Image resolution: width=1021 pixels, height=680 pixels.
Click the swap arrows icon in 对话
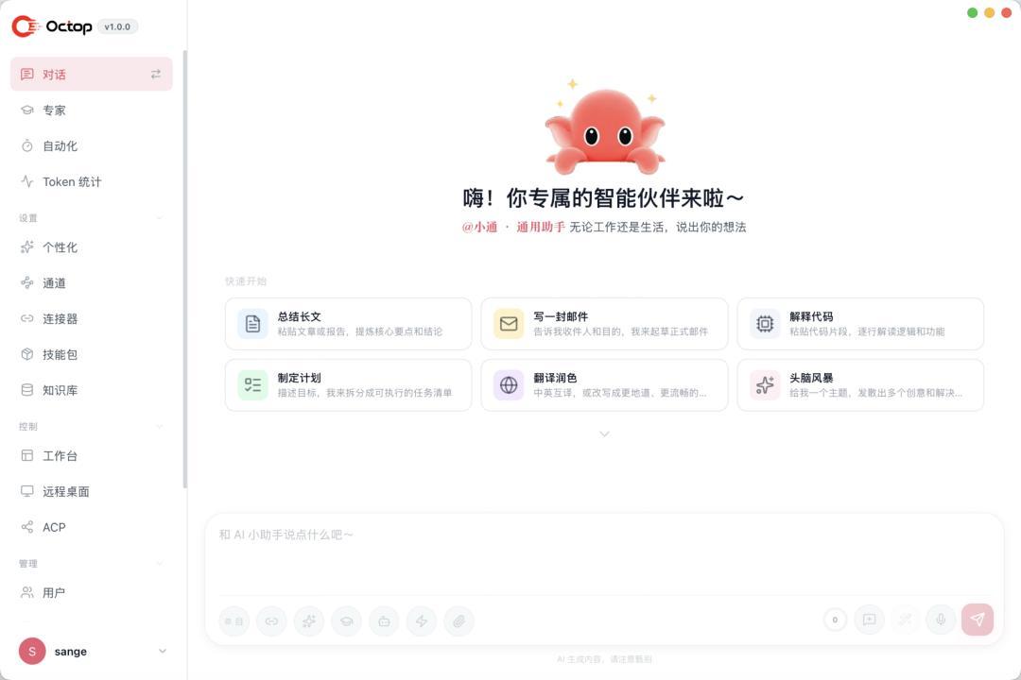[x=156, y=75]
